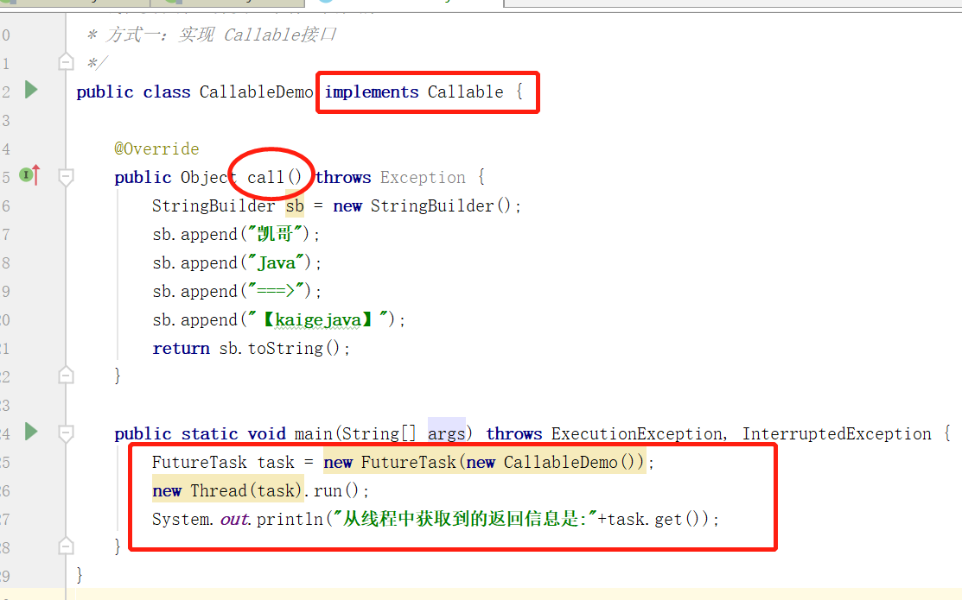The width and height of the screenshot is (962, 600).
Task: Run the main method via gutter arrow
Action: [31, 432]
